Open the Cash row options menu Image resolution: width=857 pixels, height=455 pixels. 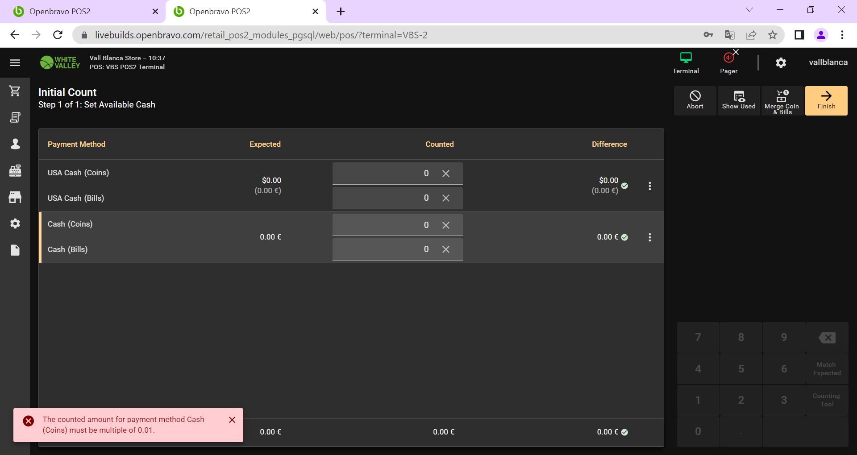pos(650,237)
